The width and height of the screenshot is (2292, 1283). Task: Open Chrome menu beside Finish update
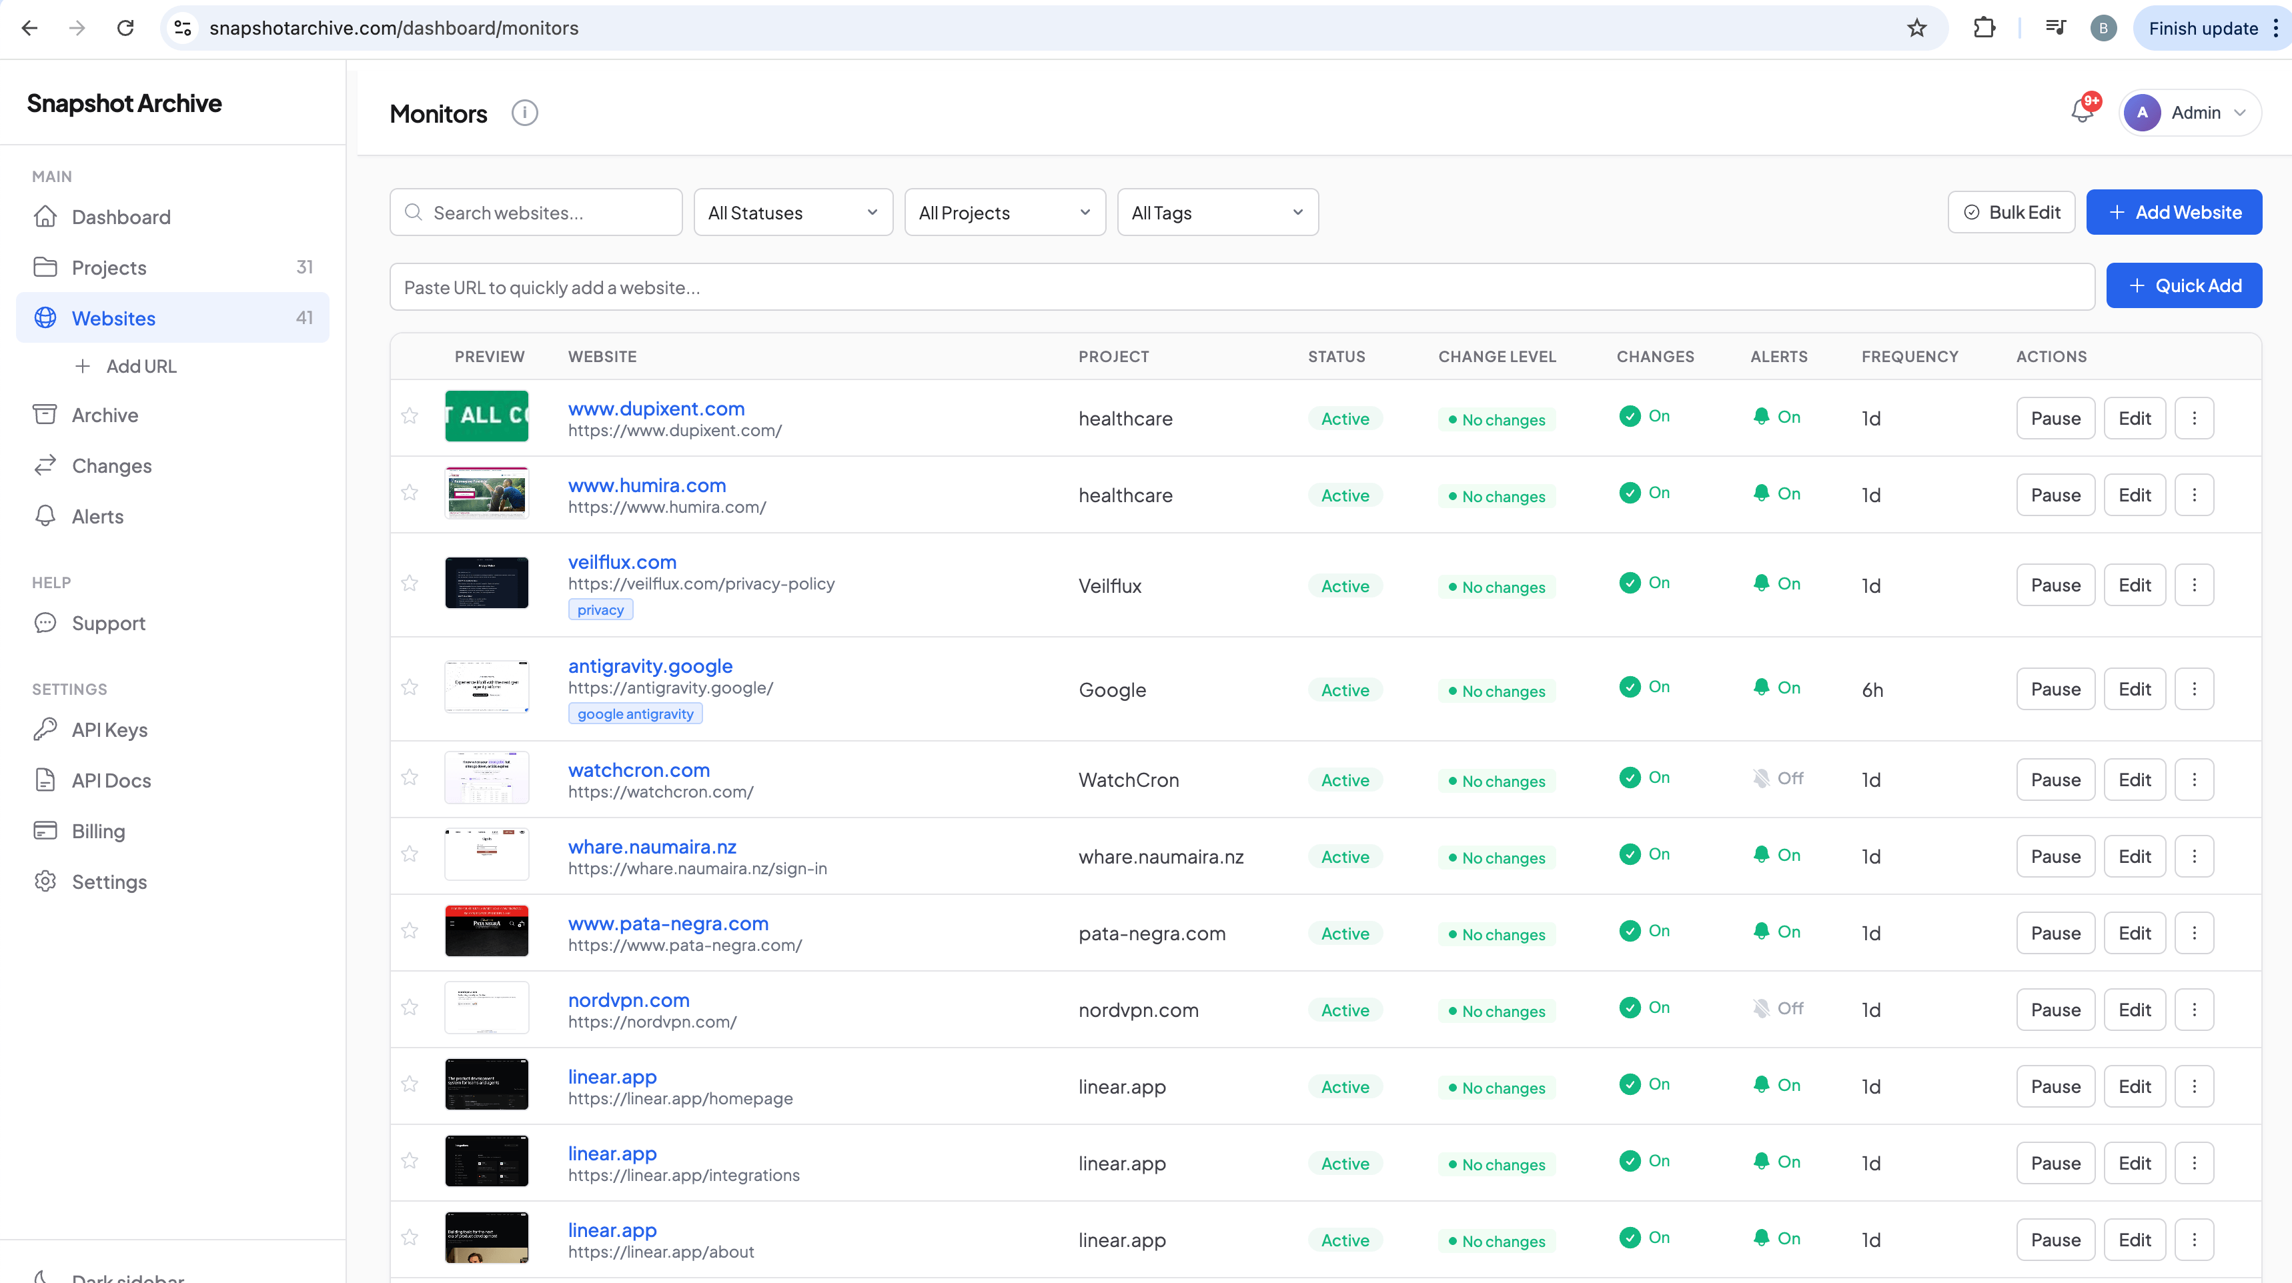click(2275, 27)
